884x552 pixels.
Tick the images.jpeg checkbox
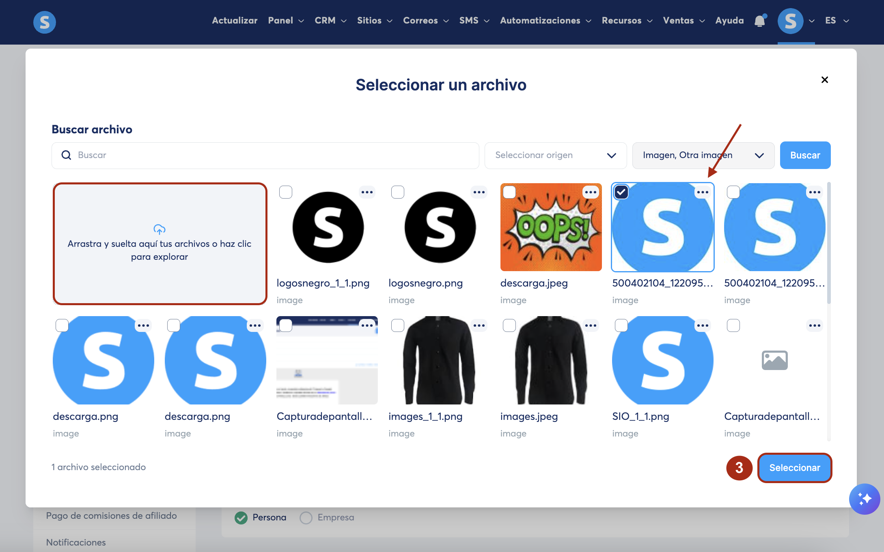click(x=509, y=325)
